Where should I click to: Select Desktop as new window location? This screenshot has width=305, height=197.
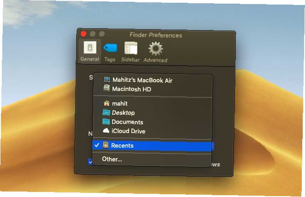click(152, 113)
